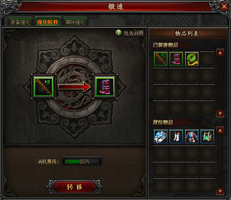Select the equipped green jade pendant
Screen dimensions: 231x200
[192, 59]
